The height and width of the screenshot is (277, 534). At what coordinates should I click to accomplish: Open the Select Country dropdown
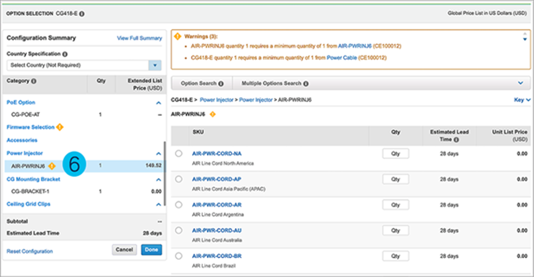84,65
